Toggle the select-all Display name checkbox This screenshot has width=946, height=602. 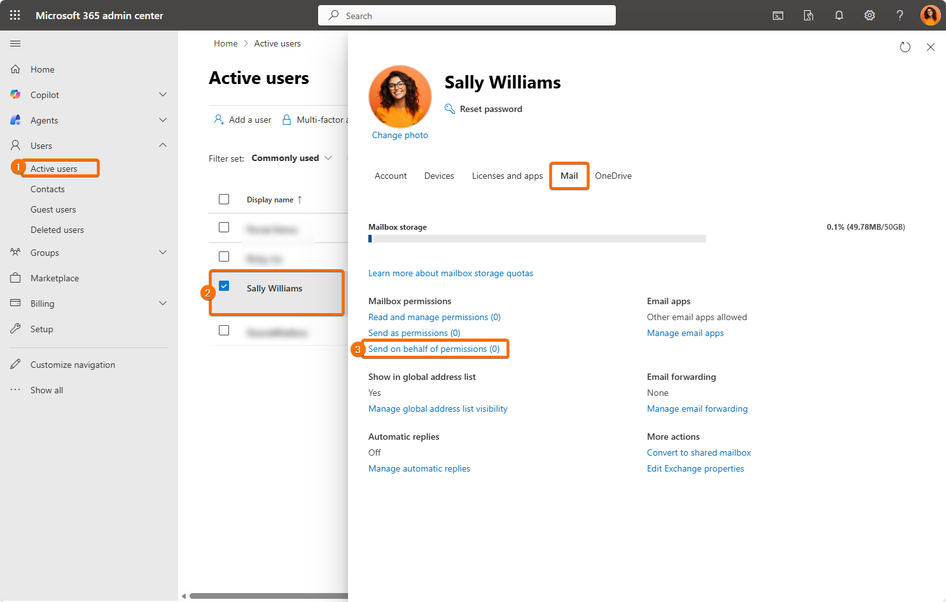(x=224, y=199)
